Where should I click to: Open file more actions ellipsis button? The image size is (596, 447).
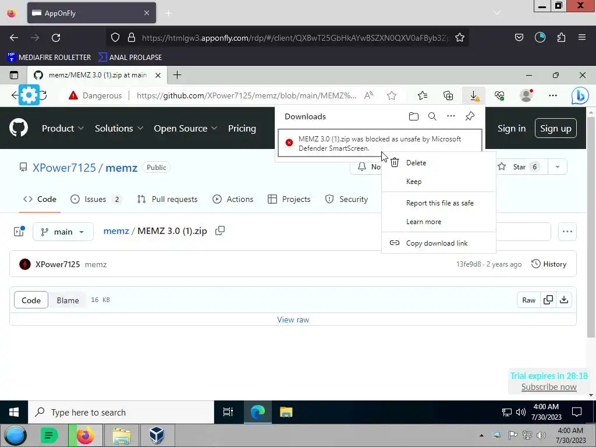(567, 232)
